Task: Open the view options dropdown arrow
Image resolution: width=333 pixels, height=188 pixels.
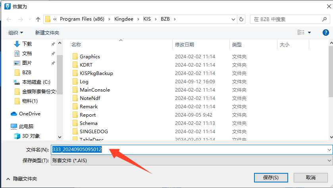Action: pos(310,33)
